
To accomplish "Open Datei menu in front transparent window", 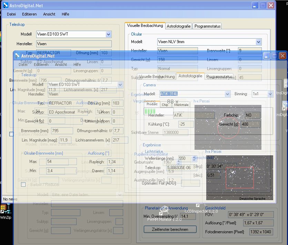I will [23, 65].
